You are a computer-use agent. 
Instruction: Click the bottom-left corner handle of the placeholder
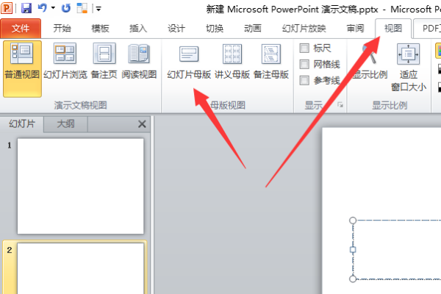click(353, 279)
